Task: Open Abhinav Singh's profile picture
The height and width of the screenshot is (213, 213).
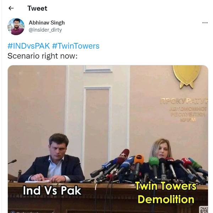Action: 16,27
